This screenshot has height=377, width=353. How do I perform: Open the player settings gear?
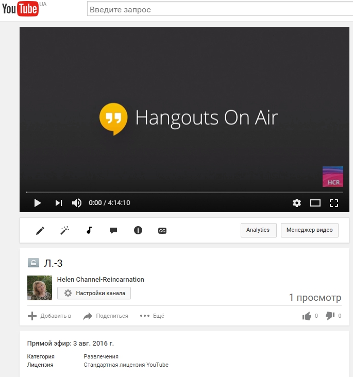(x=297, y=203)
